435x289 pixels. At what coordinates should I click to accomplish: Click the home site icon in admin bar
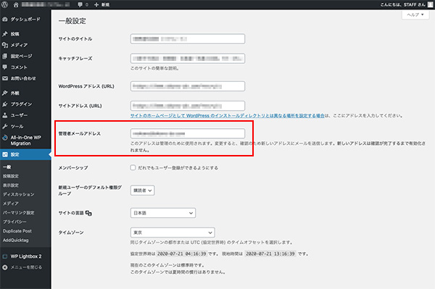tap(16, 5)
